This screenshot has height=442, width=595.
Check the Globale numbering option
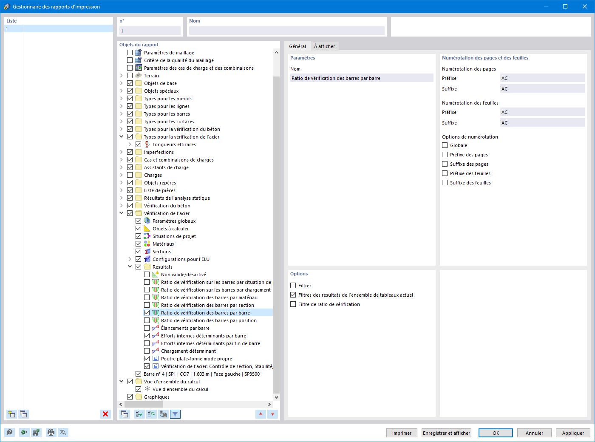[445, 145]
